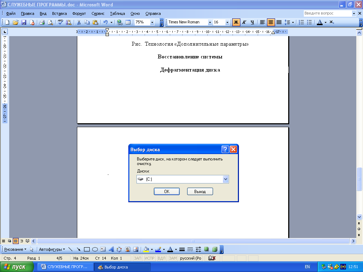This screenshot has width=363, height=272.
Task: Create a new blank document
Action: 7,22
